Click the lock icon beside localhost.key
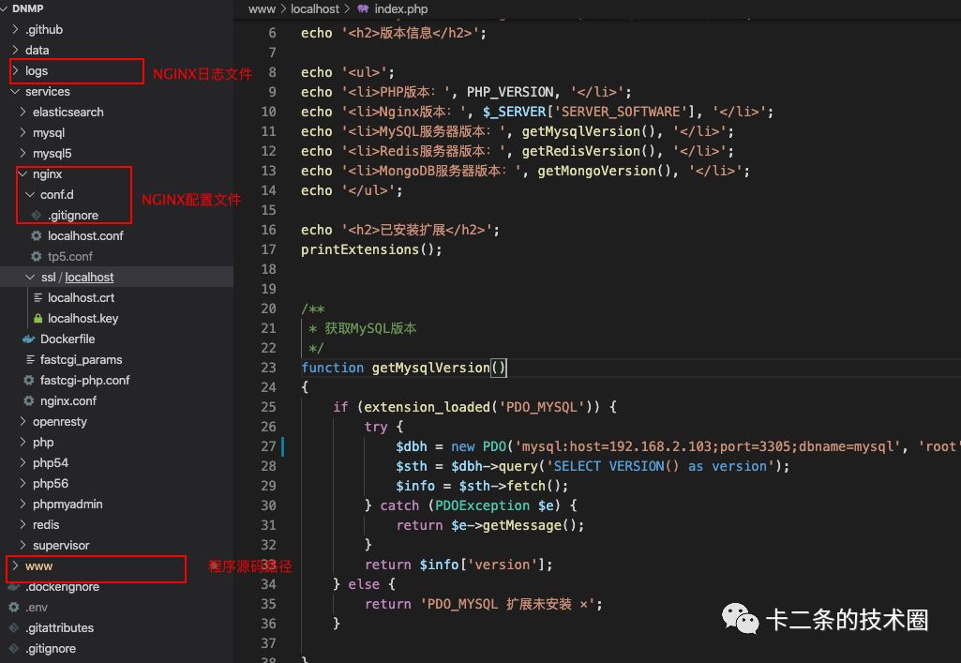This screenshot has width=961, height=663. (x=38, y=319)
